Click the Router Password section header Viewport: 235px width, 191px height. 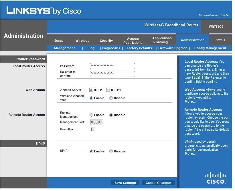point(24,59)
